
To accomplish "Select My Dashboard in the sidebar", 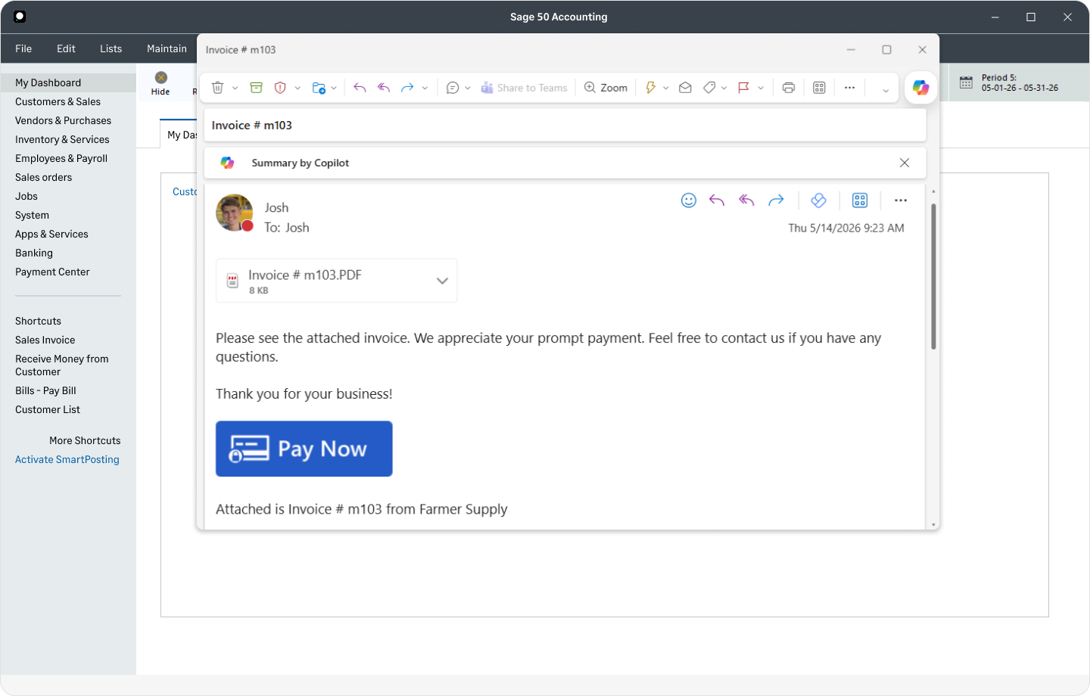I will point(68,82).
